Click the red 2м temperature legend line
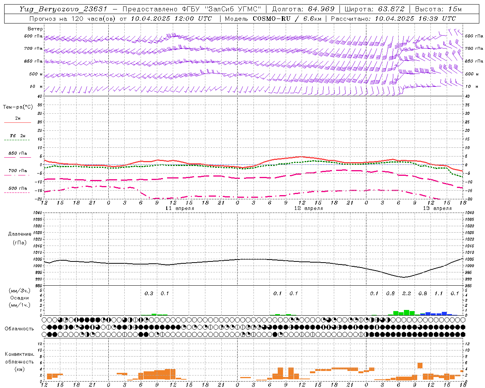 [x=17, y=122]
